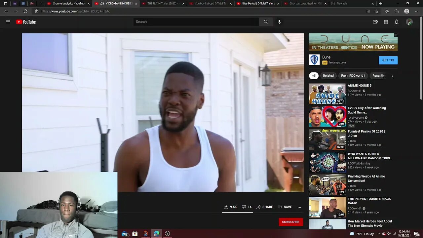This screenshot has width=423, height=238.
Task: Open the account avatar menu
Action: tap(409, 22)
